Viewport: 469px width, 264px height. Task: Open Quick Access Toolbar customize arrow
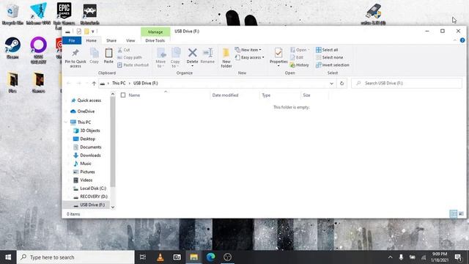(x=93, y=32)
